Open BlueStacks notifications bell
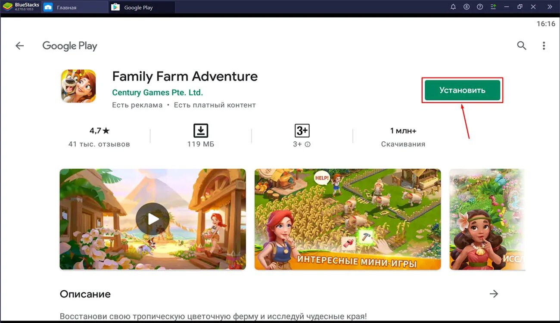560x323 pixels. tap(453, 7)
